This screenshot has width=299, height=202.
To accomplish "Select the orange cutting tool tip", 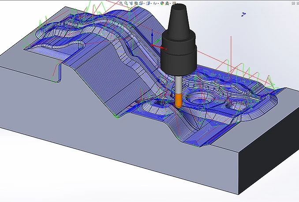I will coord(178,101).
